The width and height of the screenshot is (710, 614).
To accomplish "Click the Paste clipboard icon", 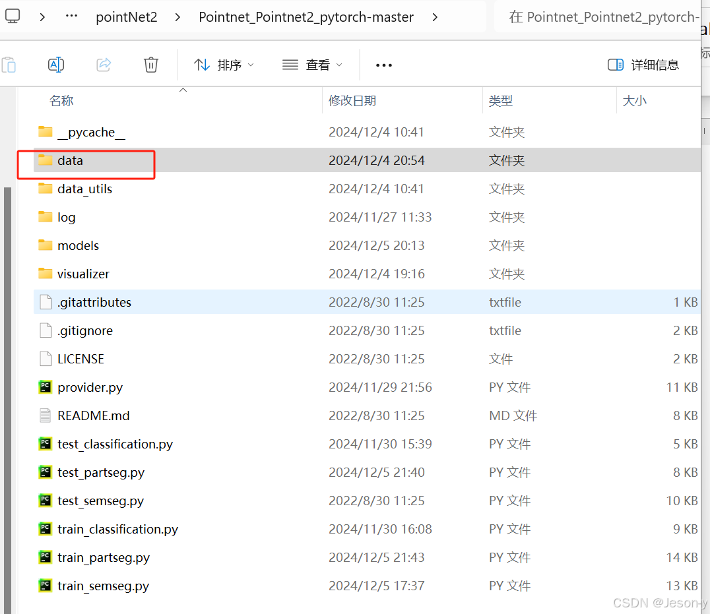I will click(x=9, y=65).
